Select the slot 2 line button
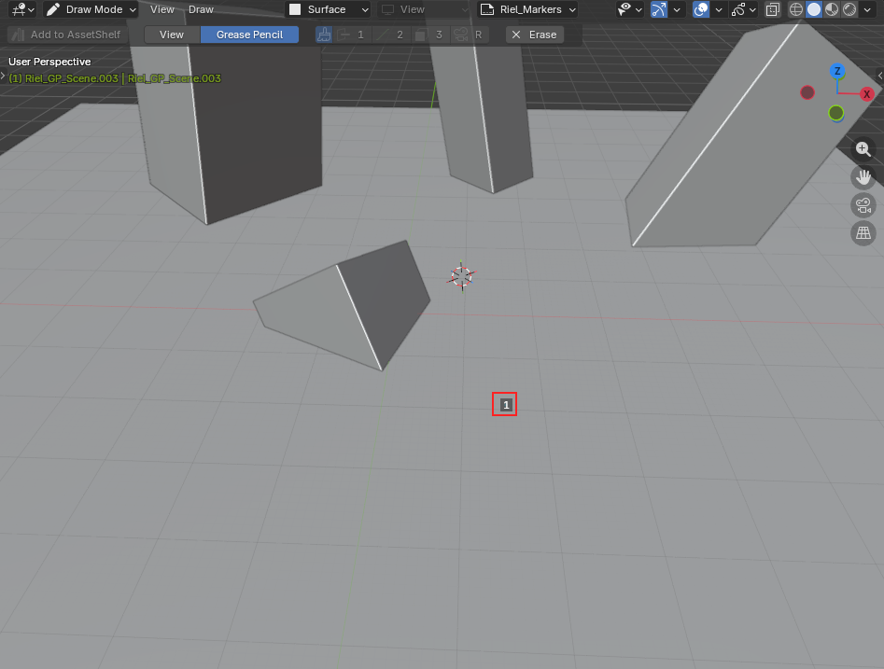The image size is (884, 669). point(391,35)
